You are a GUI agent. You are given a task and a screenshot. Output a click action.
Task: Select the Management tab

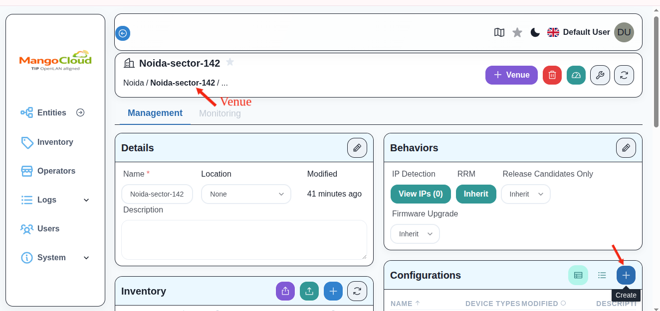click(155, 113)
